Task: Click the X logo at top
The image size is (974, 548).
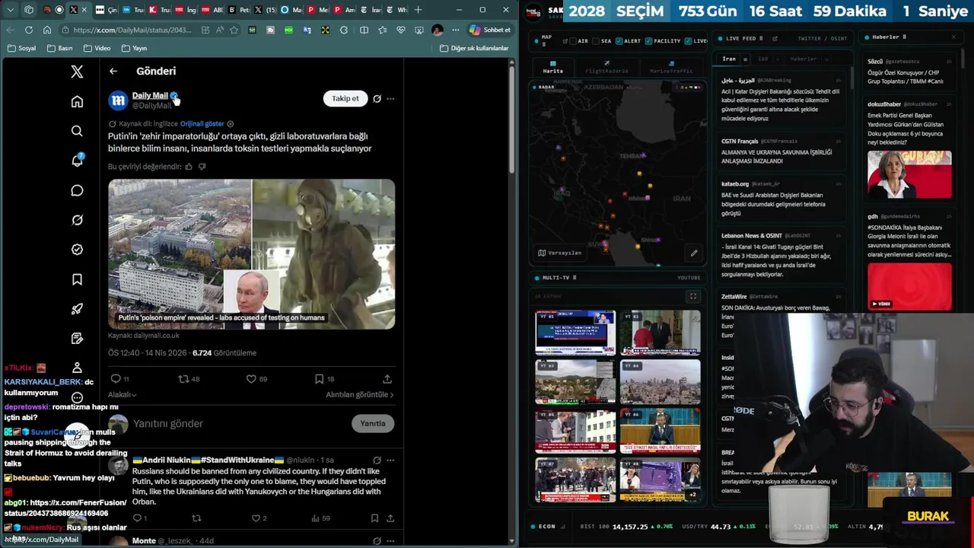Action: click(x=77, y=72)
